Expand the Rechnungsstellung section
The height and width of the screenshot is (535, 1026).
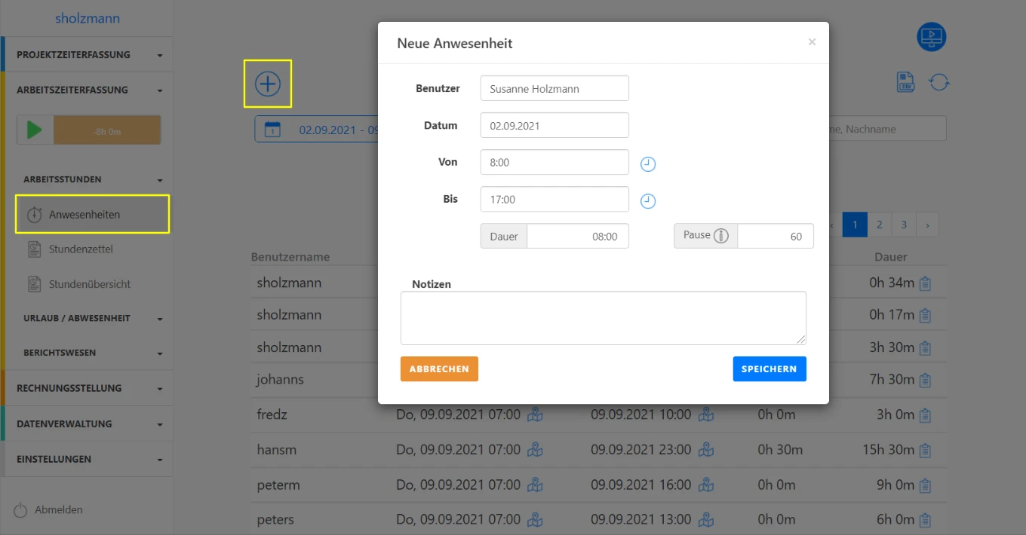[x=87, y=389]
